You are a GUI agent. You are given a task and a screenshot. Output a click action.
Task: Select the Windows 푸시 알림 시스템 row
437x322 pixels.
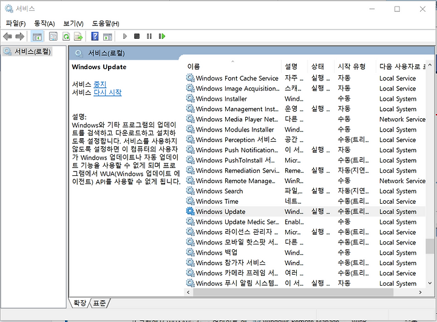pos(305,283)
